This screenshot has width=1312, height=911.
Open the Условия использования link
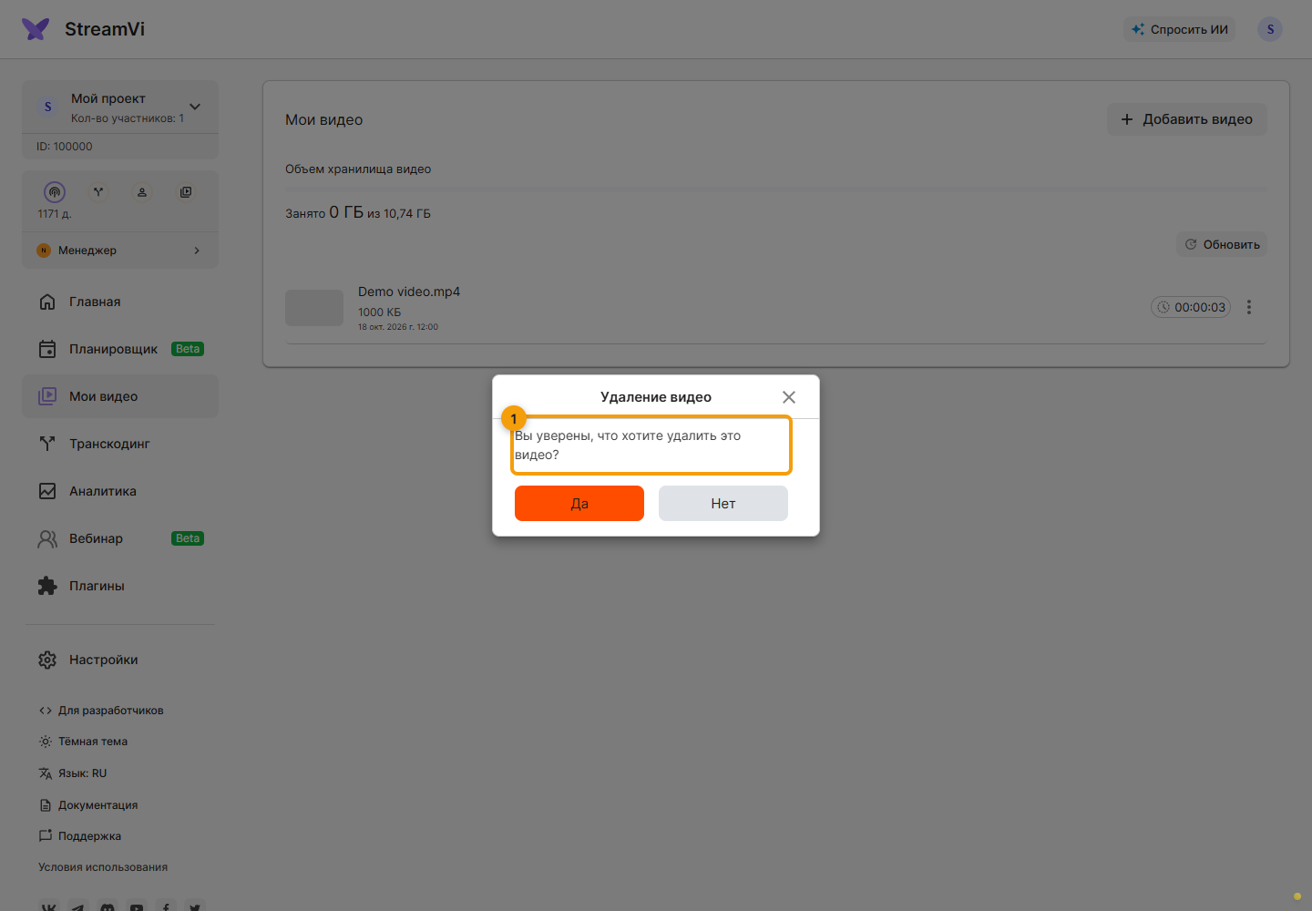[103, 867]
